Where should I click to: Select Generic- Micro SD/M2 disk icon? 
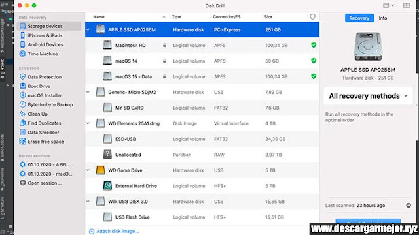pyautogui.click(x=100, y=92)
